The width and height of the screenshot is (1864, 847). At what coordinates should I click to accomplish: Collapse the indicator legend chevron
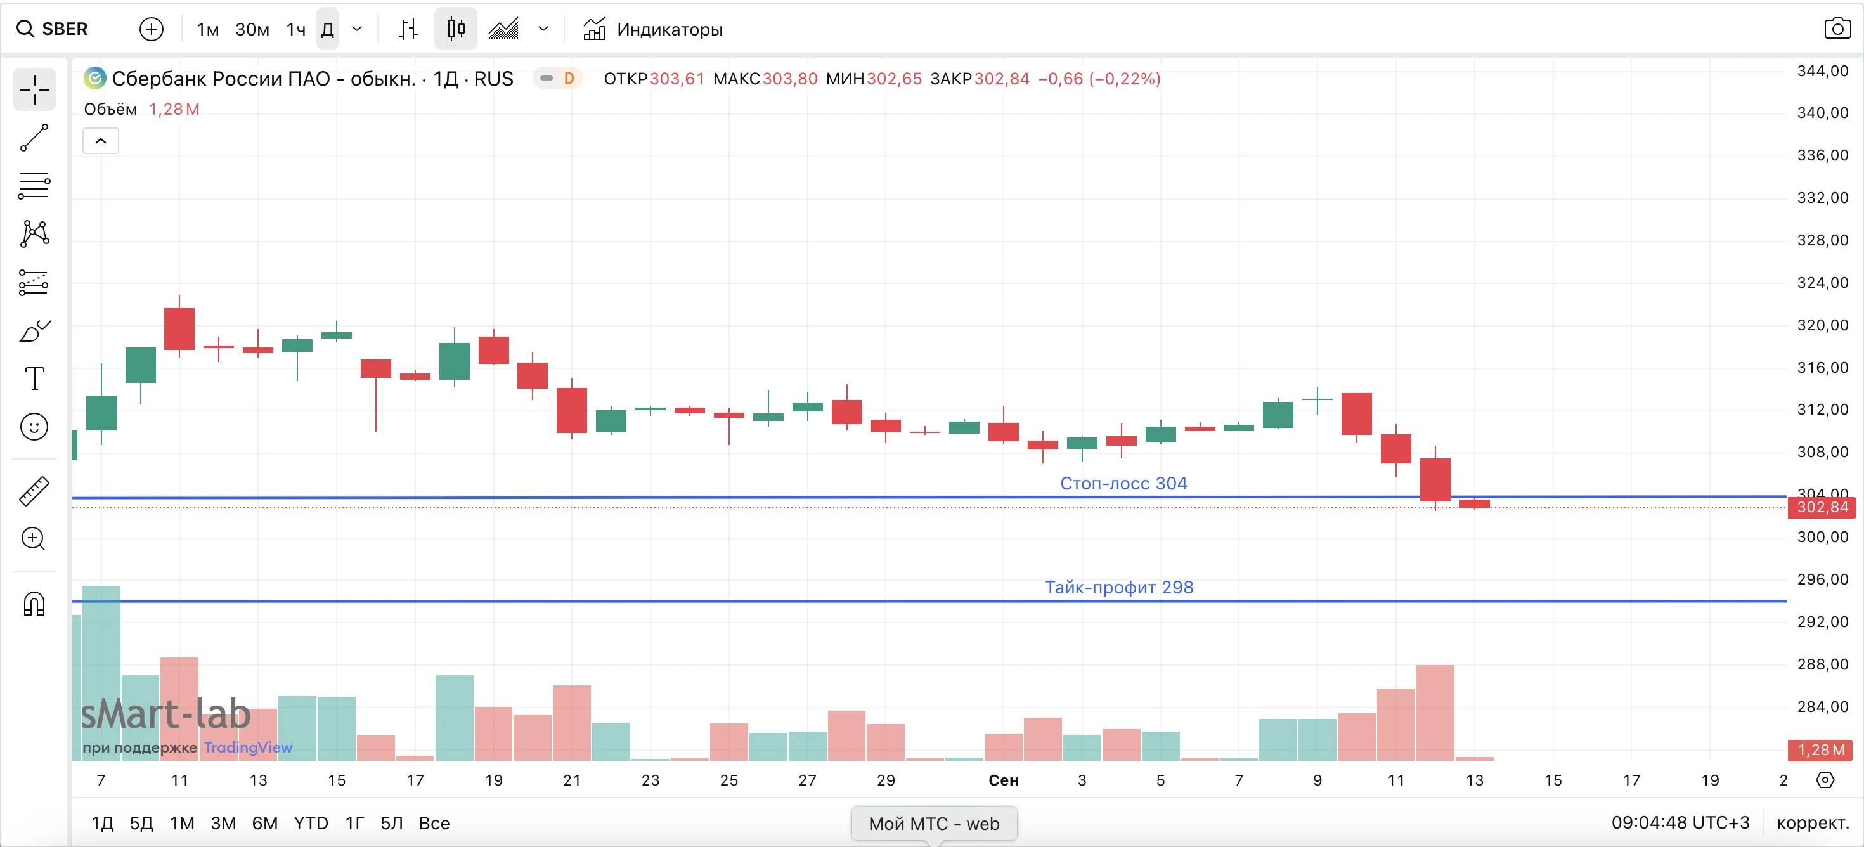point(101,141)
